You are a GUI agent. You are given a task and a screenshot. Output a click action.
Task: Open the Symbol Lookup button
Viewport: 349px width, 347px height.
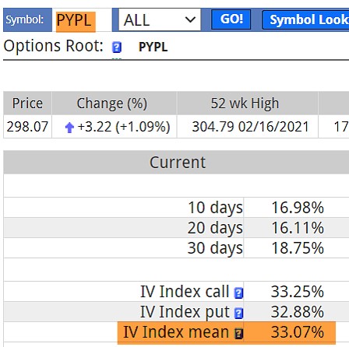click(x=305, y=19)
